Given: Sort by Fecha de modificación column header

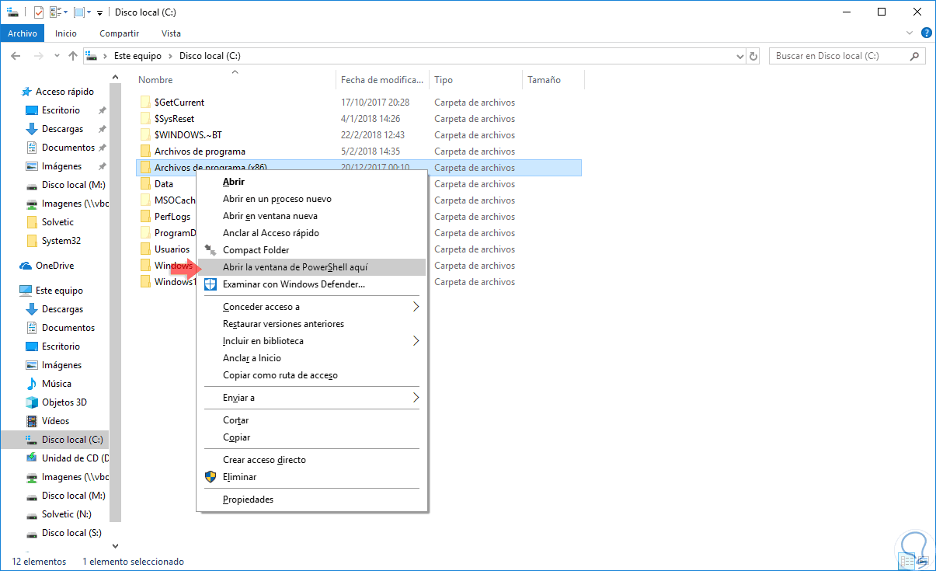Looking at the screenshot, I should pos(383,80).
